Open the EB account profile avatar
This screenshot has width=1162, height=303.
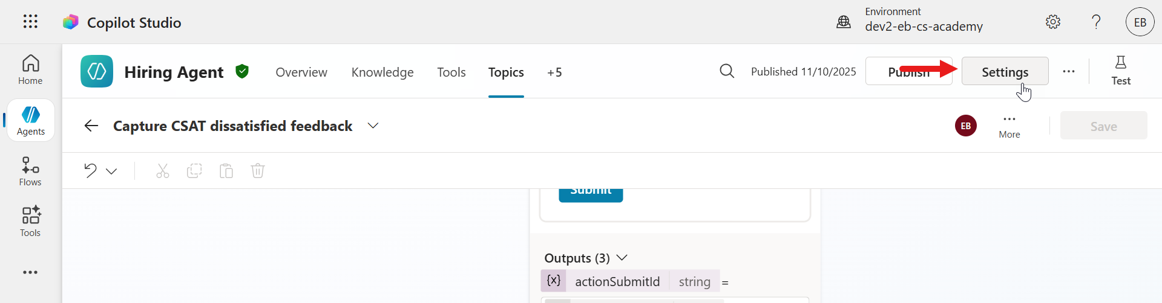[1140, 22]
